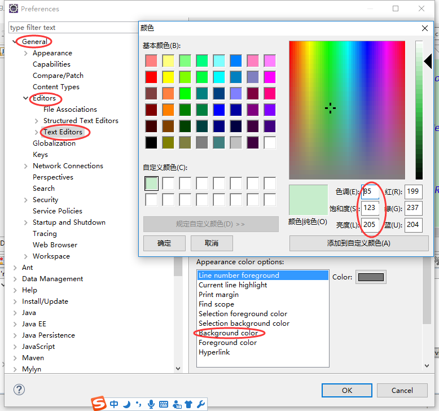Expand Startup and Shutdown node
Image resolution: width=439 pixels, height=411 pixels.
click(x=26, y=223)
